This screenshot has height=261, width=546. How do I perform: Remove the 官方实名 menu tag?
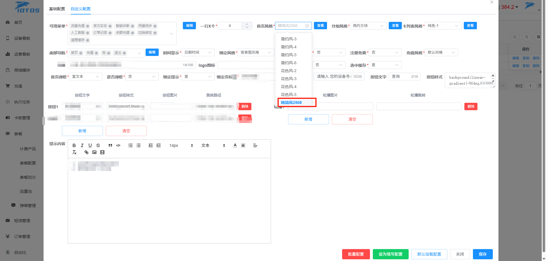tap(110, 26)
